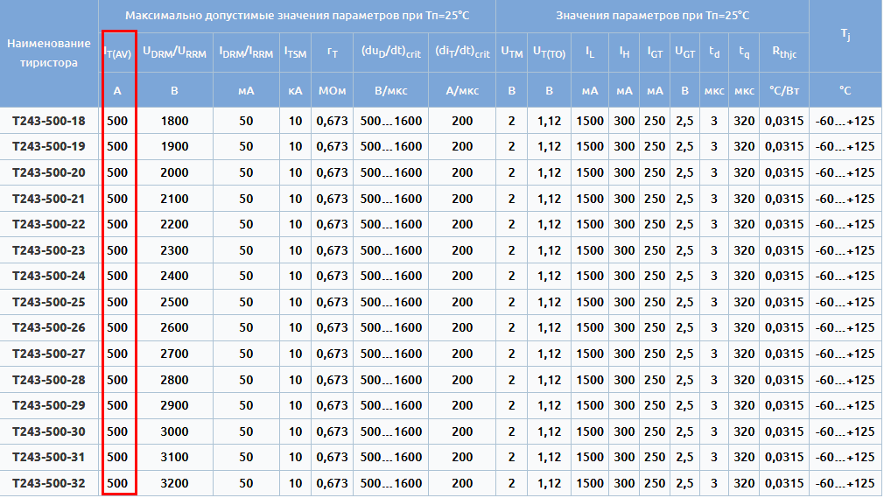Image resolution: width=884 pixels, height=498 pixels.
Task: Select the 2400 voltage cell
Action: click(174, 277)
